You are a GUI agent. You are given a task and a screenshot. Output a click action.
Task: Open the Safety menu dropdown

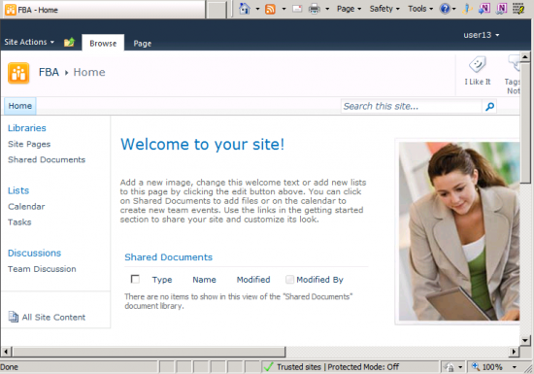384,9
